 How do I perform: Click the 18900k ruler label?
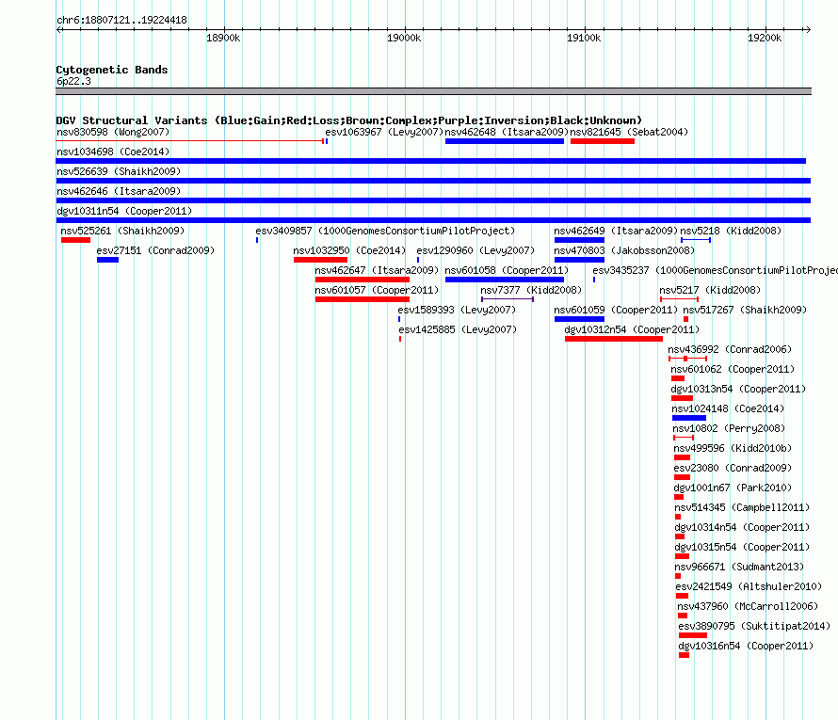(223, 38)
